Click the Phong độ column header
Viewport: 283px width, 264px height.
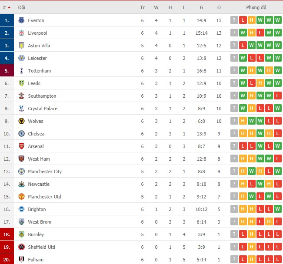(x=256, y=7)
